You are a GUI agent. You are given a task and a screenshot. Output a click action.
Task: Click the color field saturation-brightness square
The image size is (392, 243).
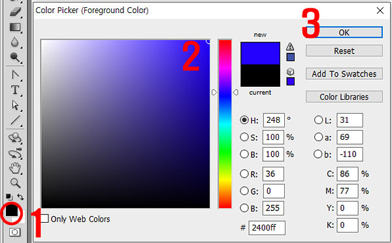[125, 123]
